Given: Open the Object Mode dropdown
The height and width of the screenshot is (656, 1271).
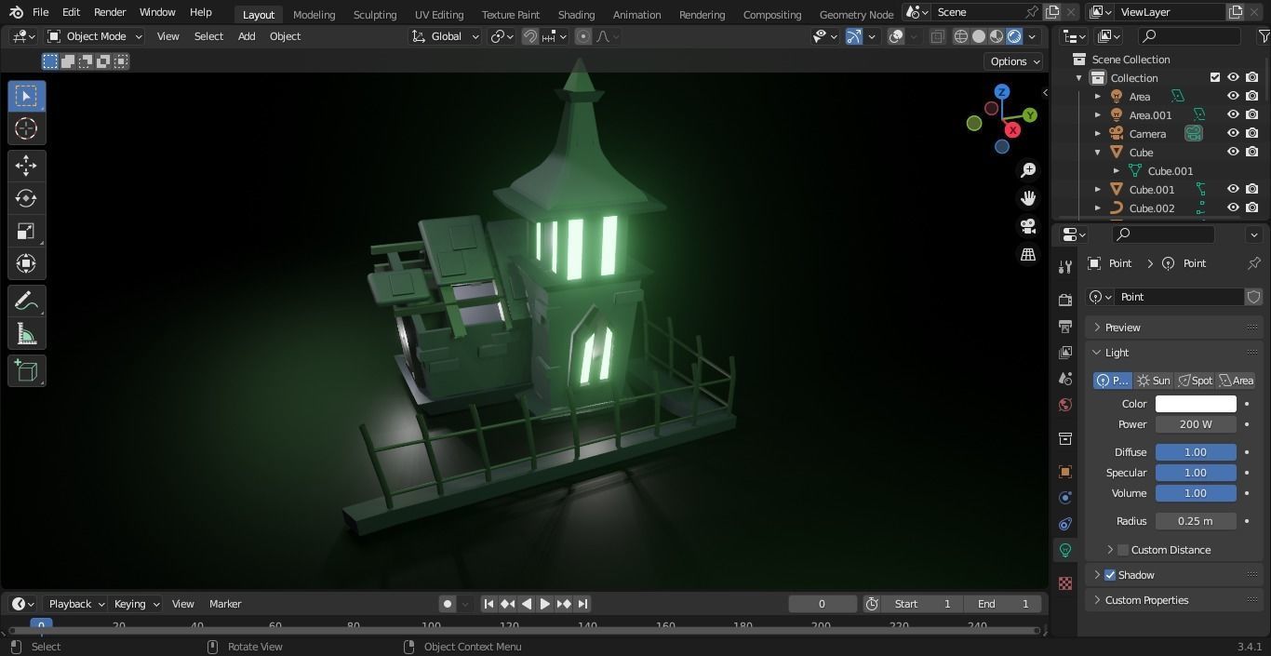Looking at the screenshot, I should point(95,36).
